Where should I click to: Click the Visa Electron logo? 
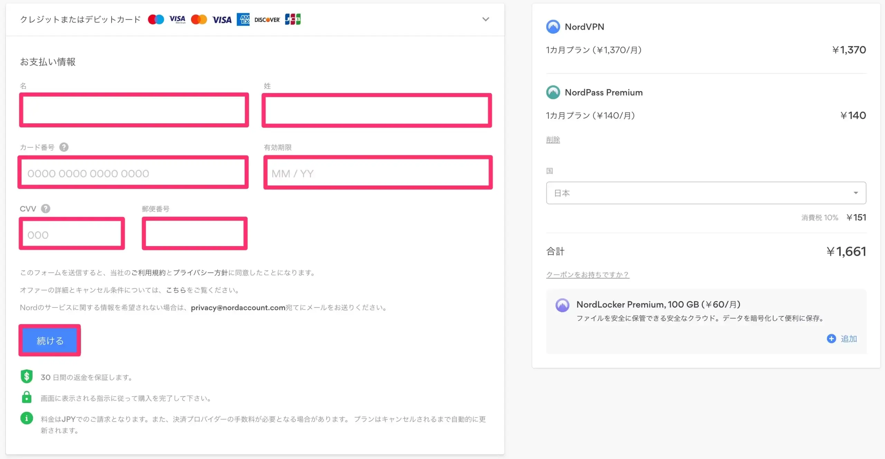click(x=177, y=19)
